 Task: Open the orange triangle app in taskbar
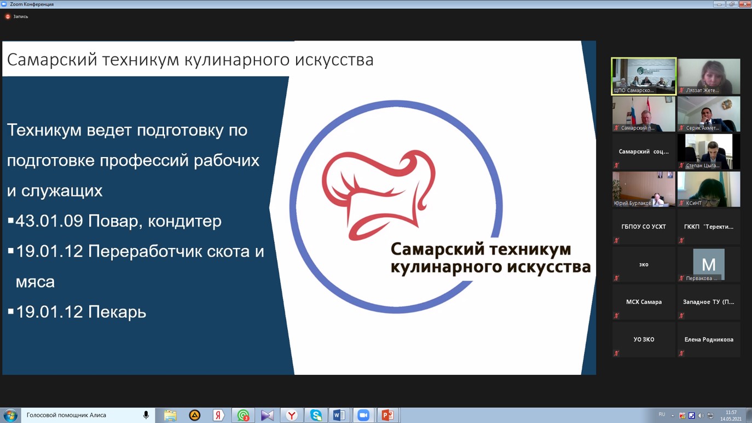pos(194,415)
